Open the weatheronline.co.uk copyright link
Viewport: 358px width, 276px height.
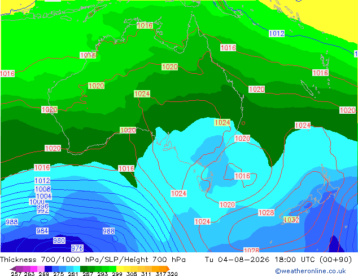coord(311,271)
